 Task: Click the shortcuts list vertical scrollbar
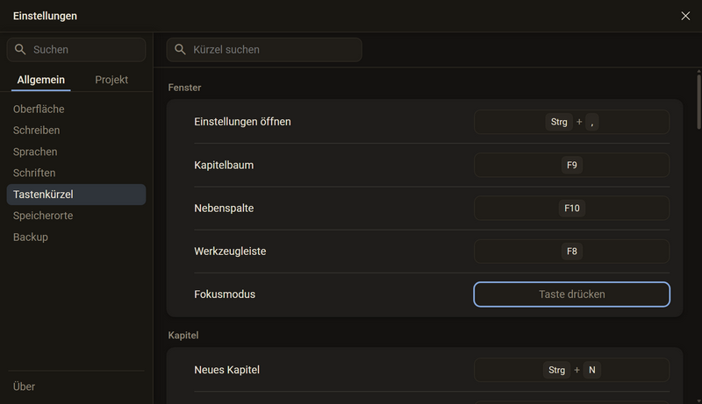(x=698, y=102)
